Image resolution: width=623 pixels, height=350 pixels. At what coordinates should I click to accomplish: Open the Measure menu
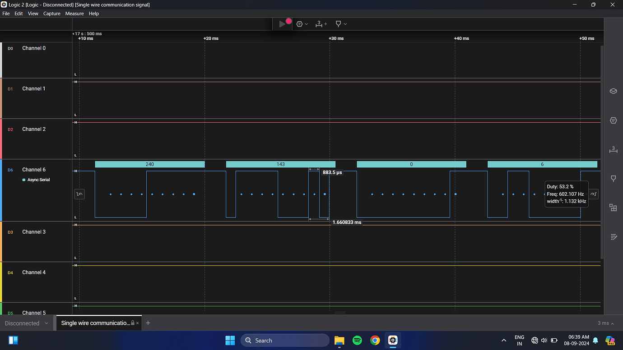[x=74, y=14]
